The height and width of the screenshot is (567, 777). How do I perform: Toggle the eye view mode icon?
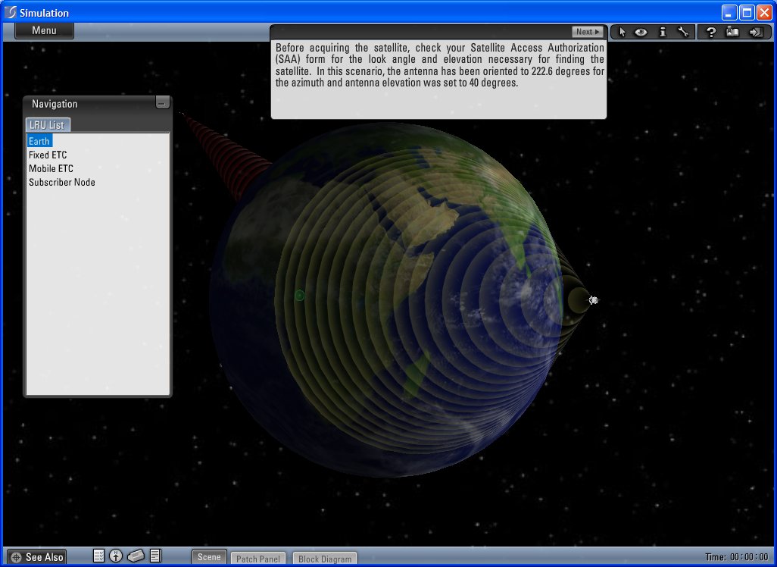[641, 32]
